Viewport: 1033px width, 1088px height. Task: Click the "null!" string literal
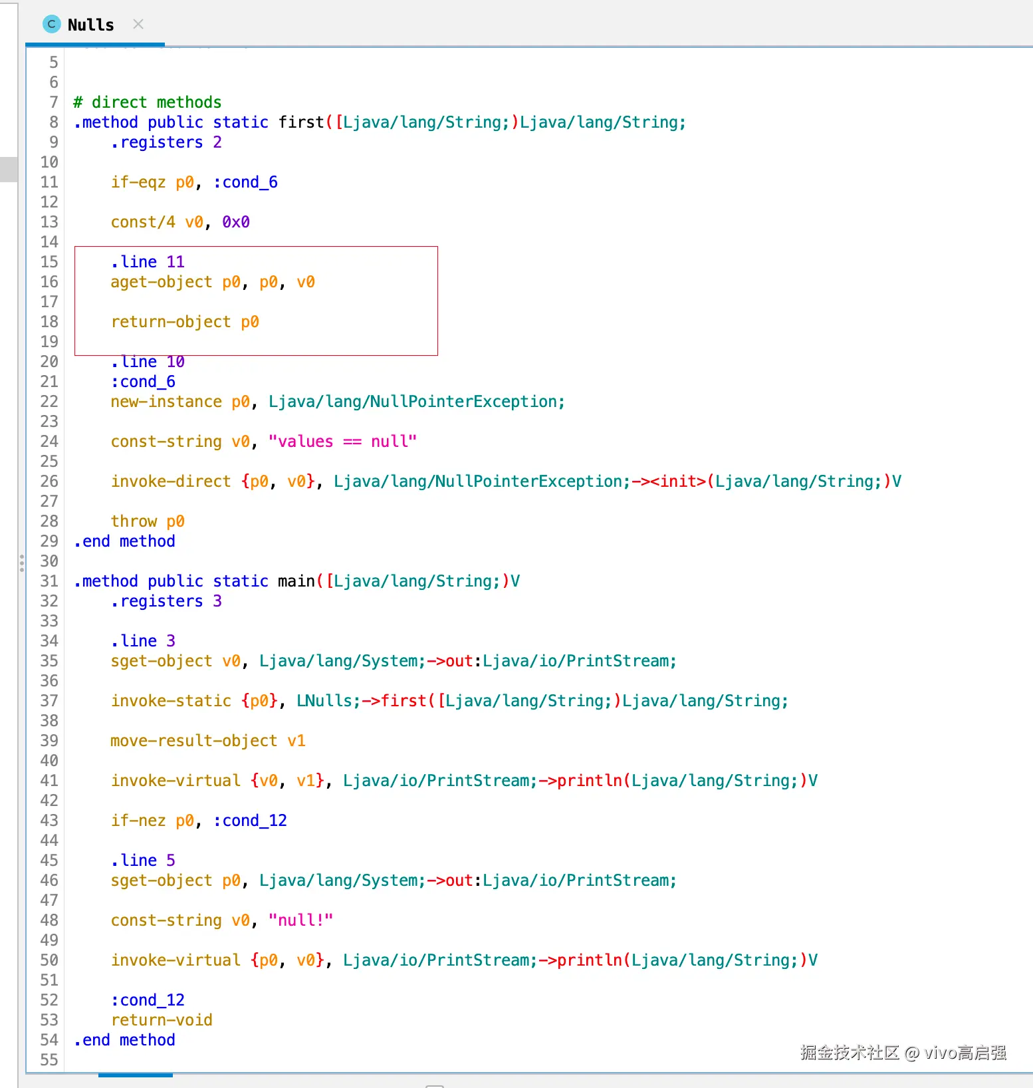click(300, 920)
